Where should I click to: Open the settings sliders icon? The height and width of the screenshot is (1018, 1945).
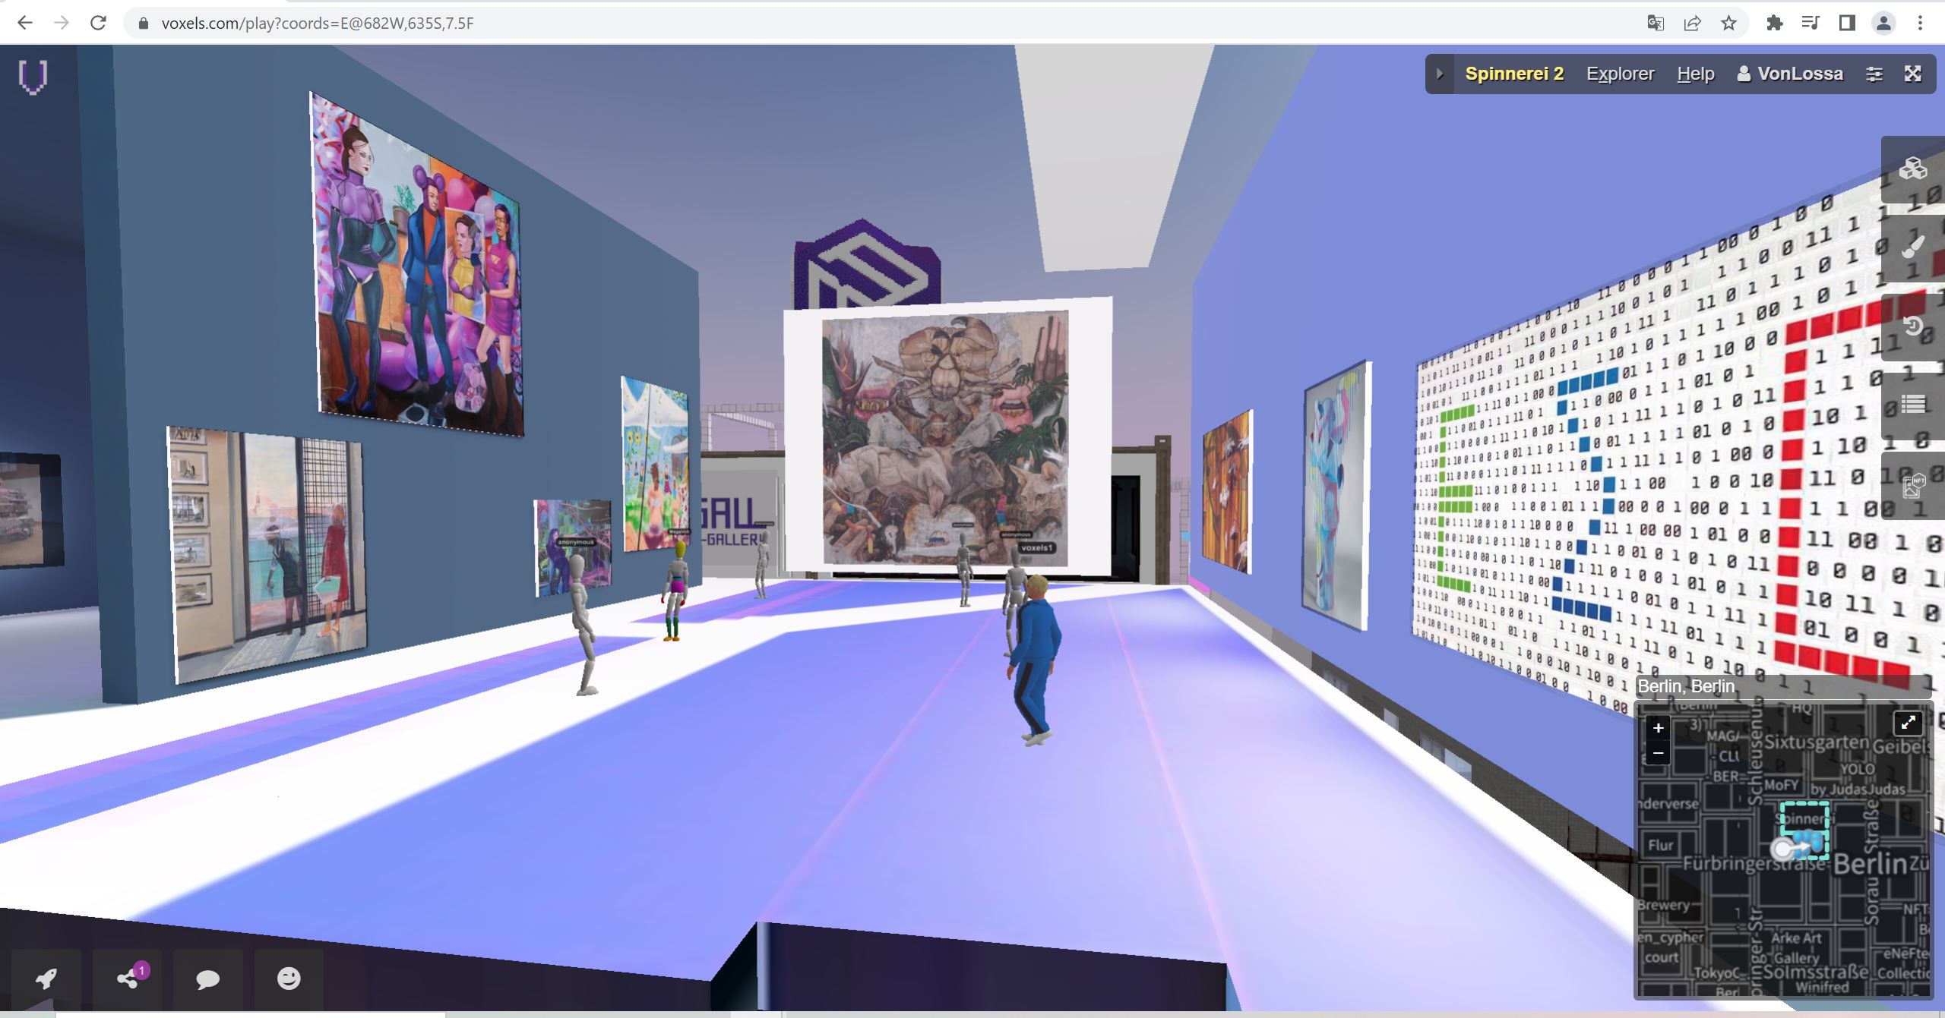(x=1874, y=74)
